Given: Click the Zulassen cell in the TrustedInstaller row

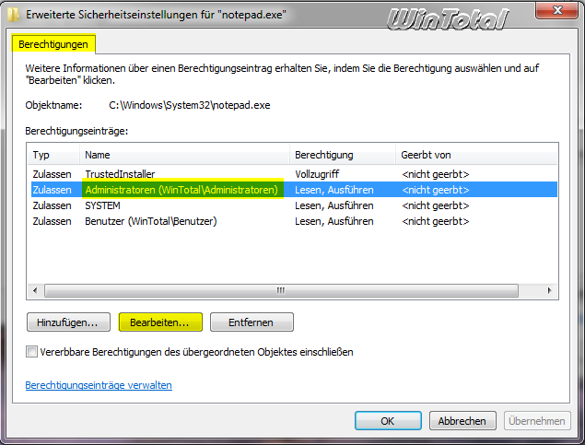Looking at the screenshot, I should click(x=52, y=174).
